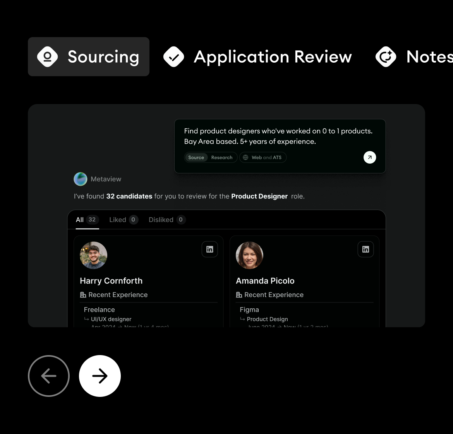The width and height of the screenshot is (453, 434).
Task: Open Amanda Picolo's LinkedIn profile icon
Action: (x=365, y=249)
